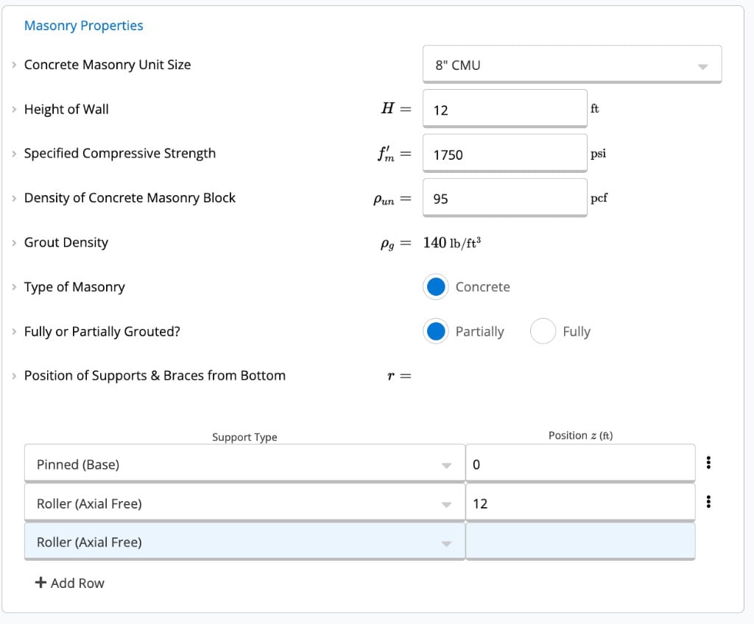Click Position of Supports & Braces from Bottom label
The image size is (754, 624).
155,375
